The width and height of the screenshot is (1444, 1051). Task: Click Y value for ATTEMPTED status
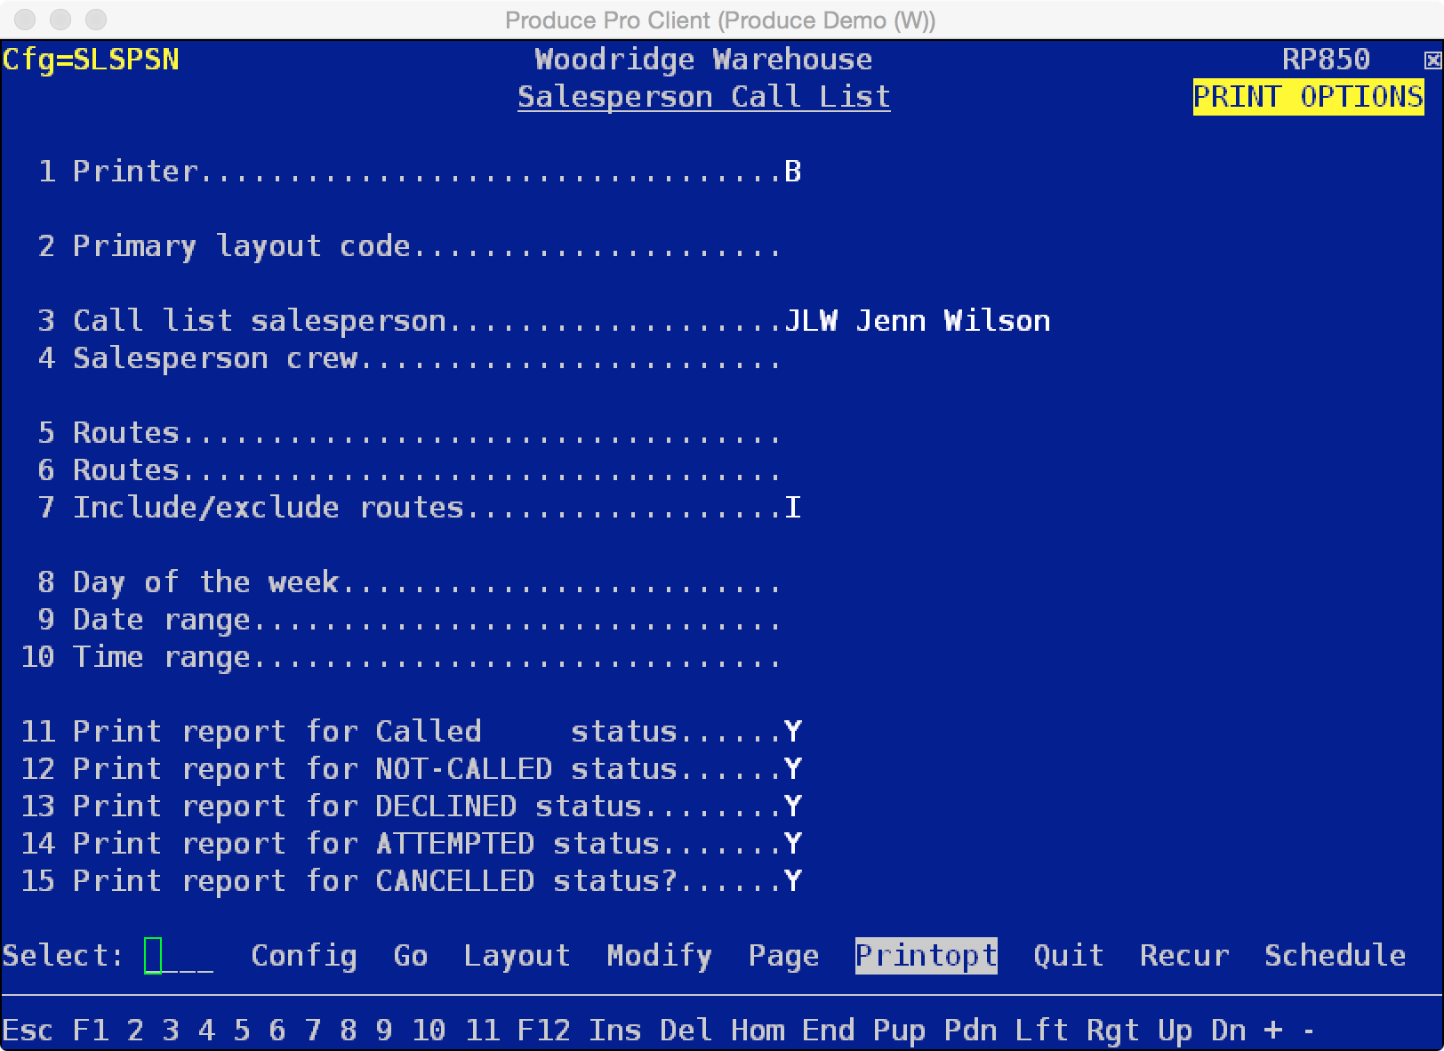[x=793, y=843]
